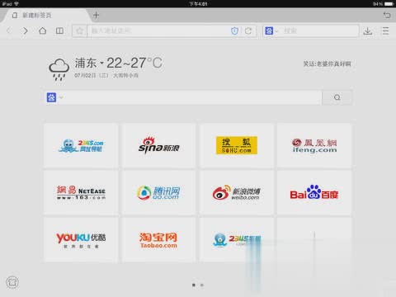This screenshot has width=396, height=297.
Task: Reload the page with the refresh icon
Action: point(248,31)
